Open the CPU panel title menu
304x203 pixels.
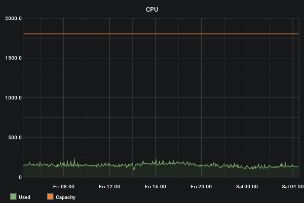[152, 9]
